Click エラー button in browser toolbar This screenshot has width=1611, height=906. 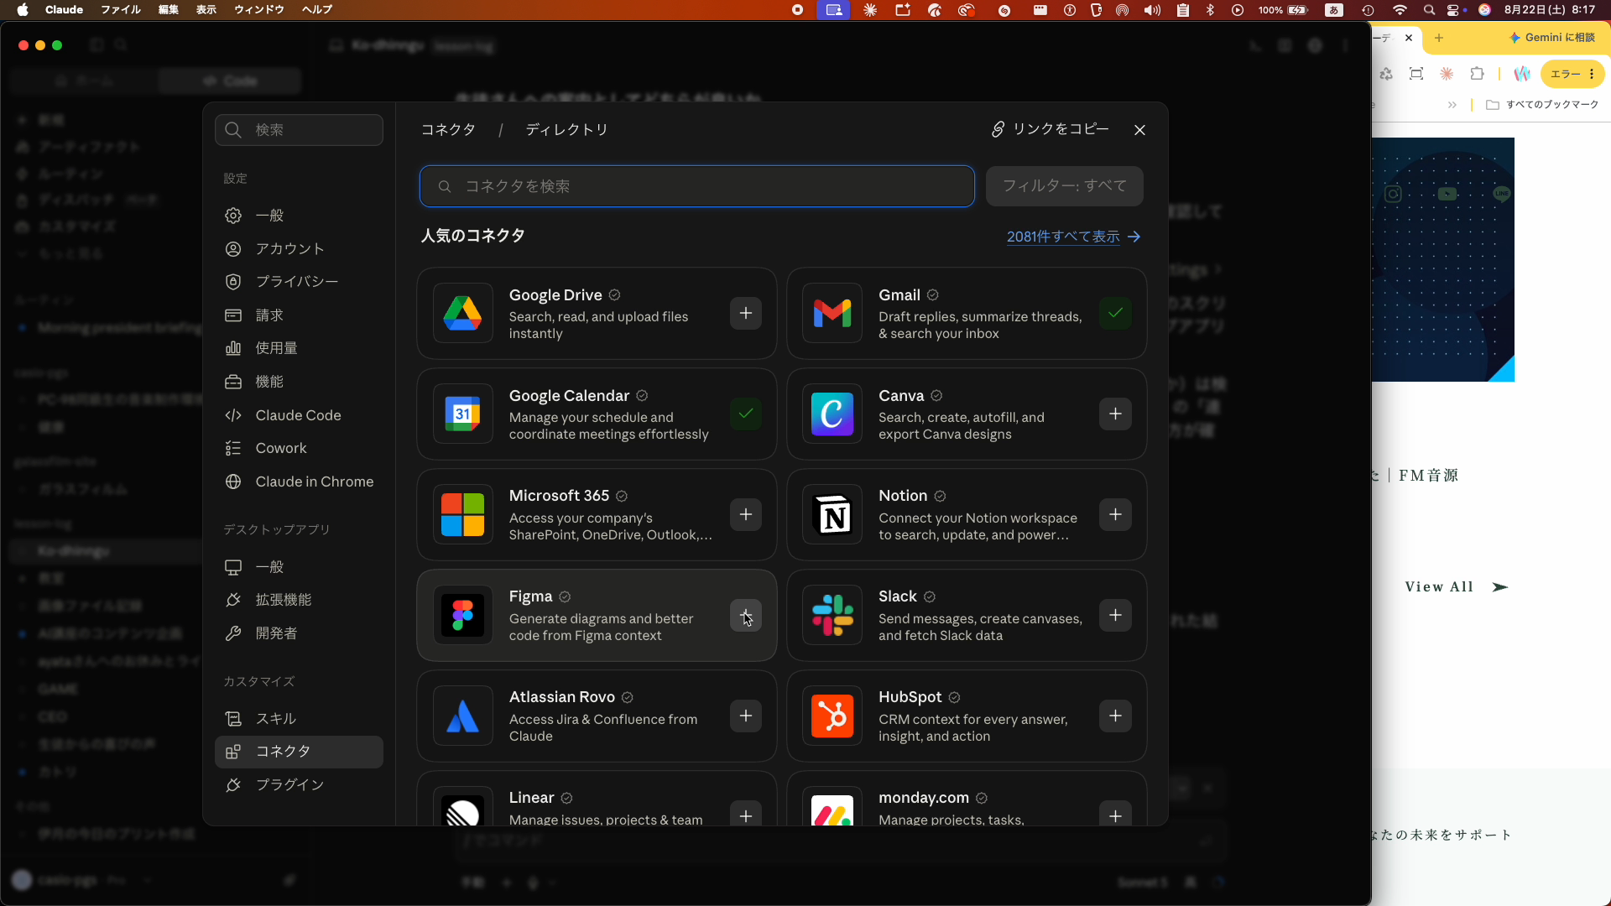pyautogui.click(x=1572, y=74)
